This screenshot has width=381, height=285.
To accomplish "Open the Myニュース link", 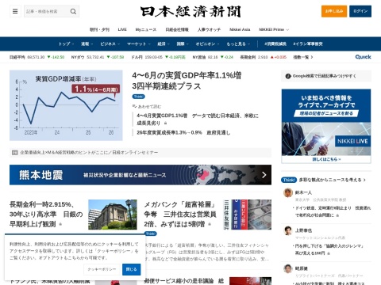I will (146, 29).
